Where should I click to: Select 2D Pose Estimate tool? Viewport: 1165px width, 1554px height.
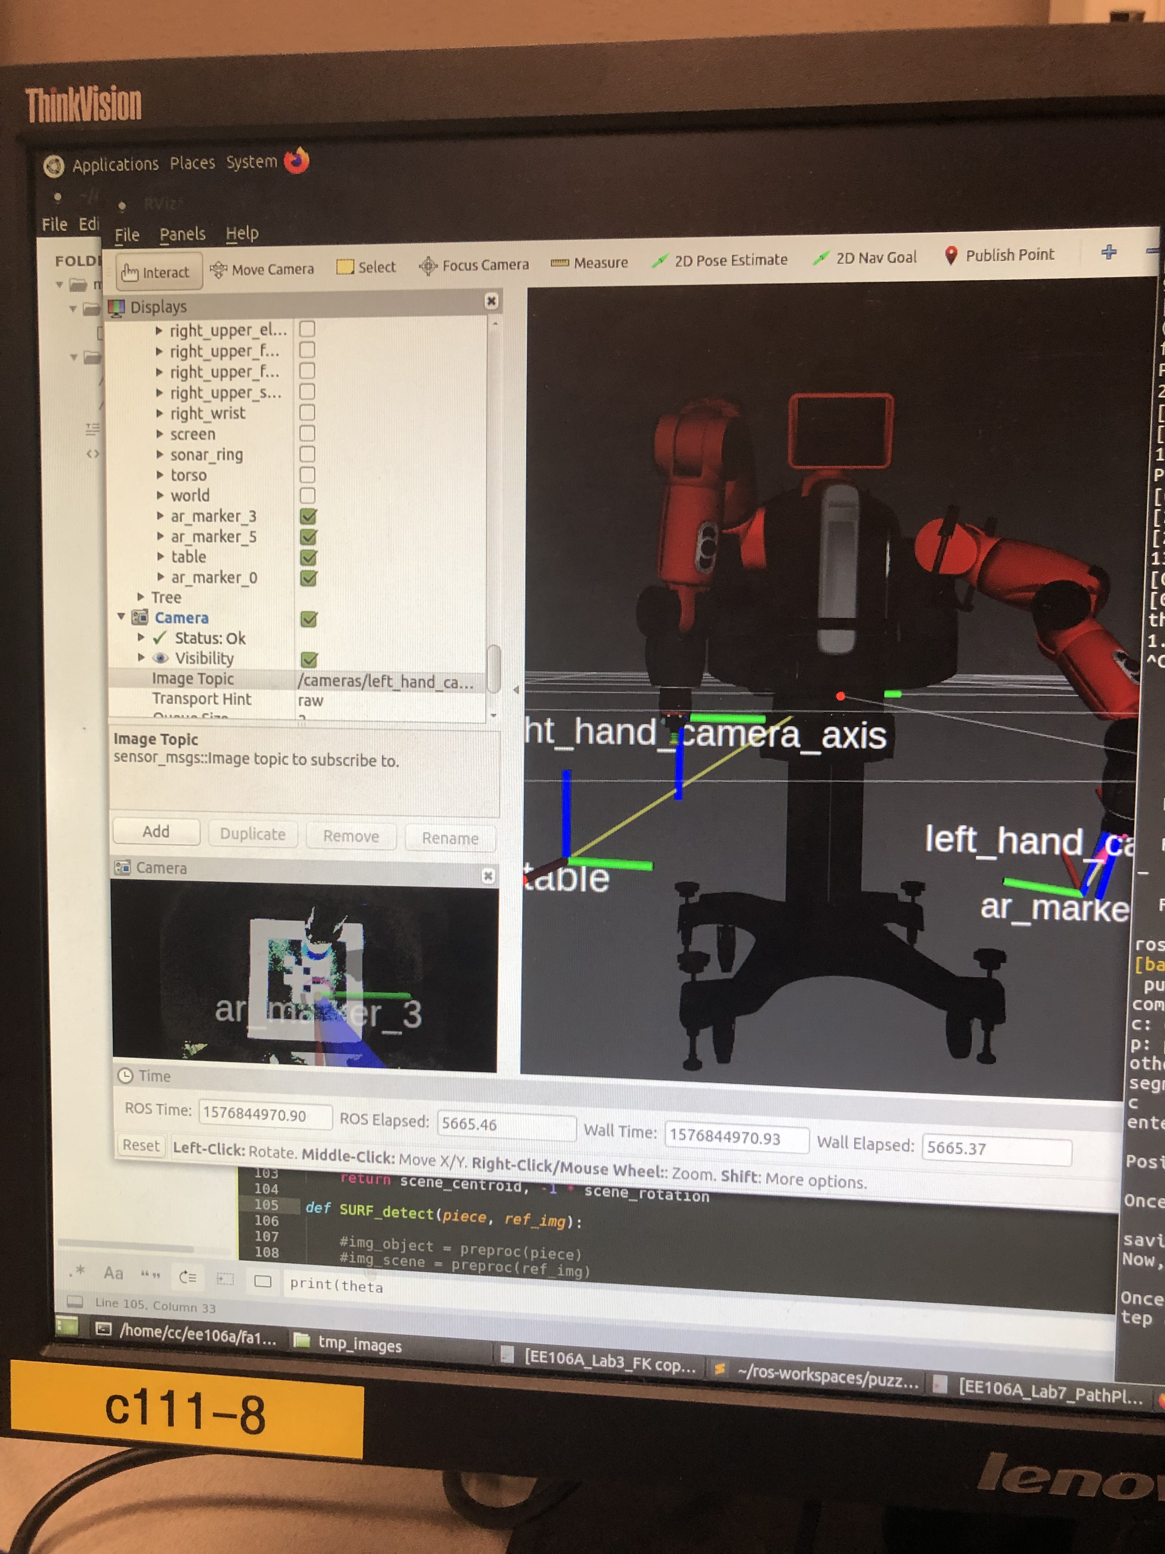(720, 260)
